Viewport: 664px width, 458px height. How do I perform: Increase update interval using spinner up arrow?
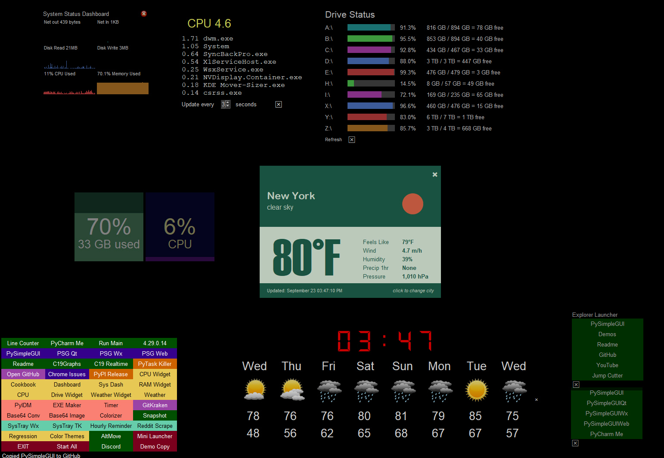tap(228, 102)
